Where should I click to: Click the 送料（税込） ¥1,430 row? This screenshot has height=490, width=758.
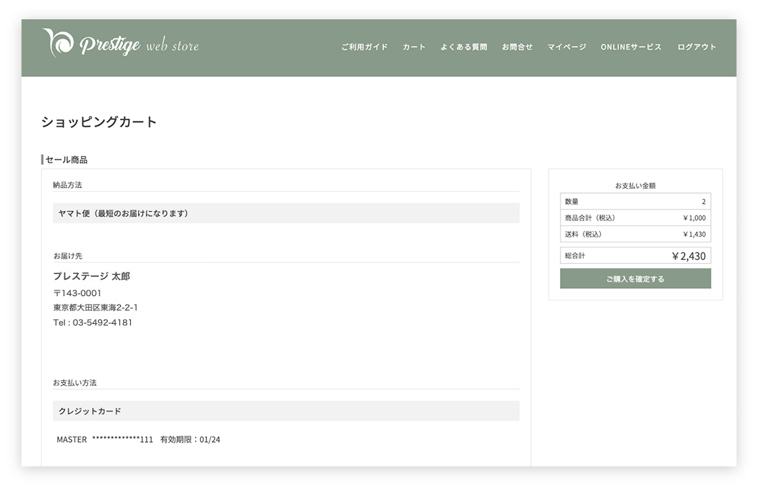click(x=635, y=234)
